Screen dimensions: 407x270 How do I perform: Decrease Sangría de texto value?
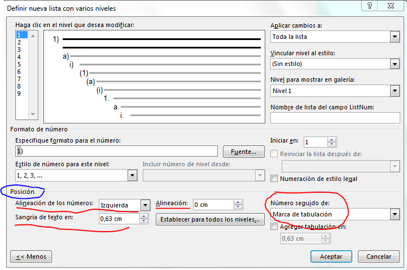[143, 221]
